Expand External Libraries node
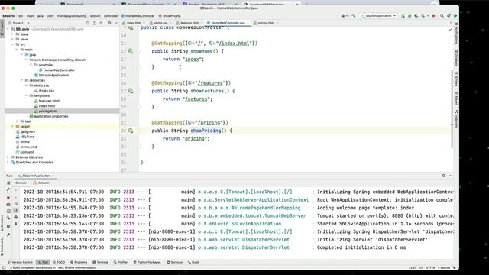 [x=8, y=157]
